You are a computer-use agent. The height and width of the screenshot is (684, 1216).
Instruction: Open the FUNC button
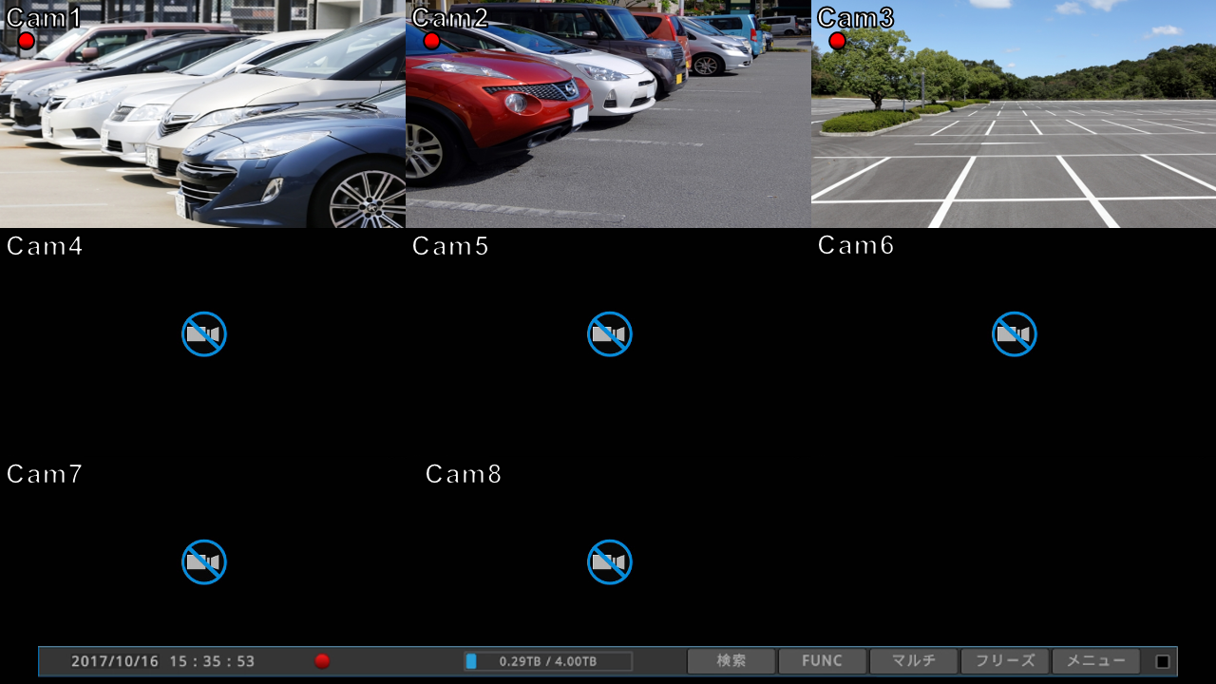click(823, 661)
